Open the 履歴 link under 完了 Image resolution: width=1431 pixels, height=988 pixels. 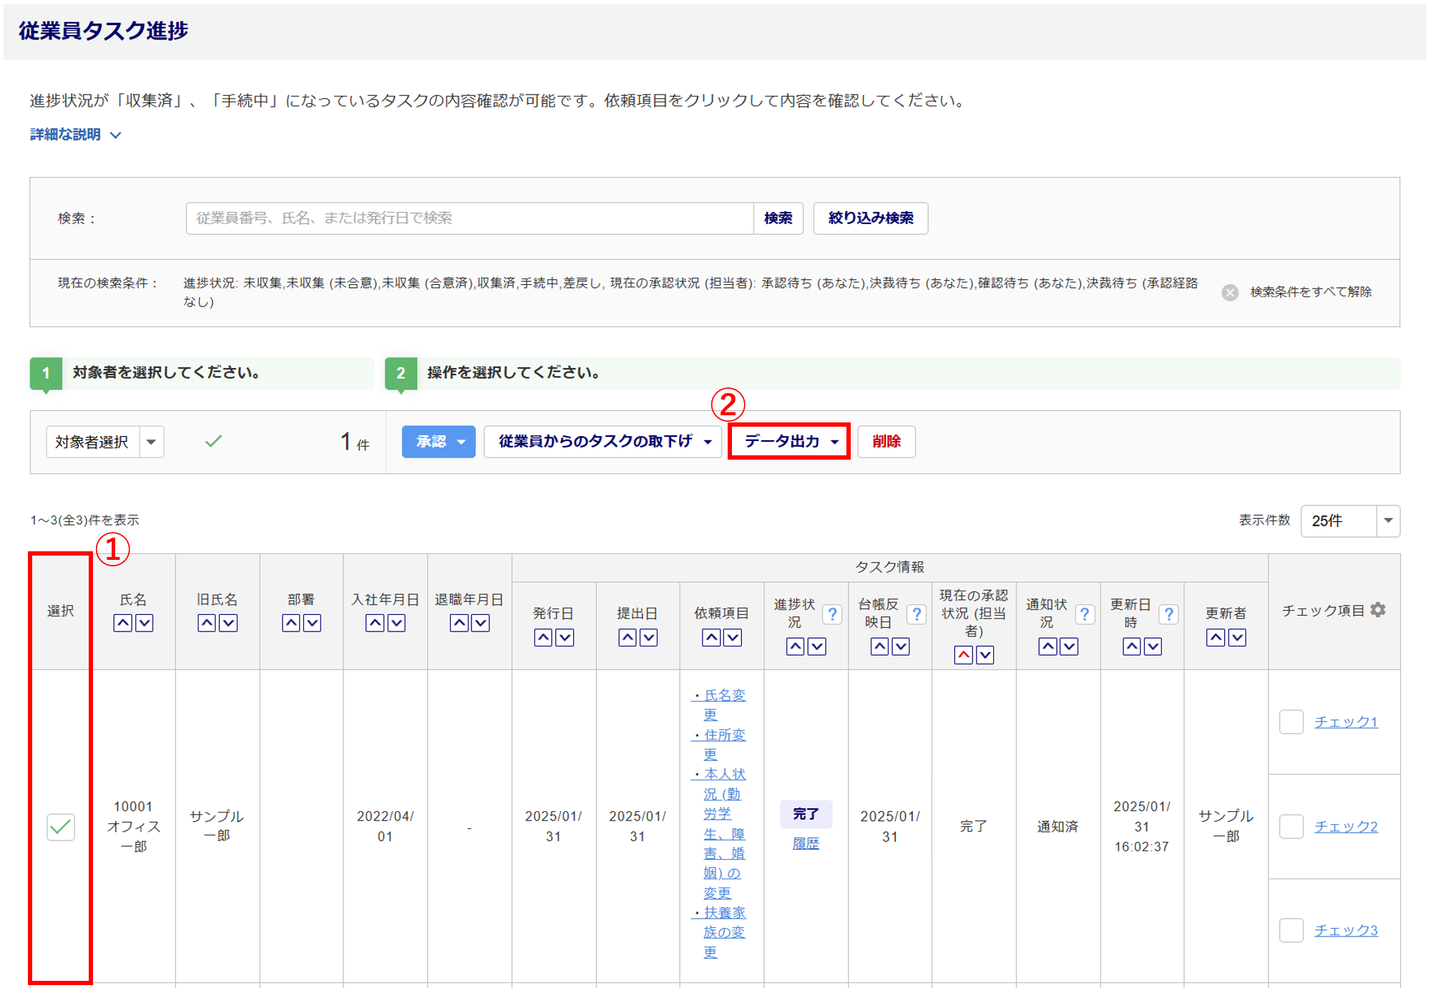806,843
